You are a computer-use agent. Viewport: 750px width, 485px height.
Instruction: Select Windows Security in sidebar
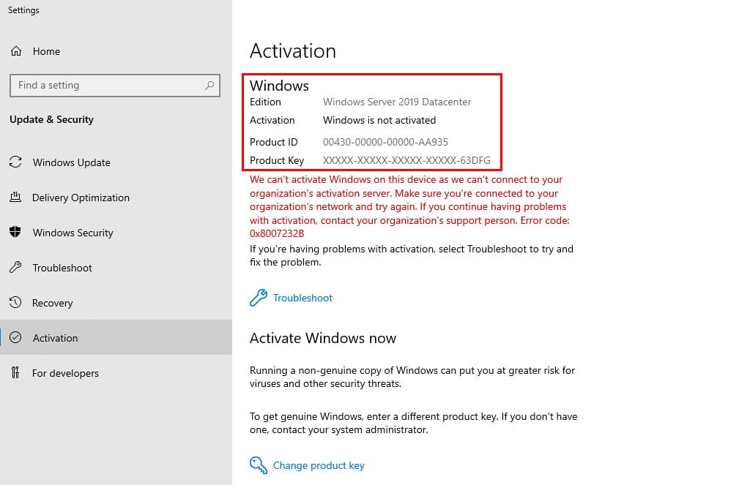pos(116,233)
